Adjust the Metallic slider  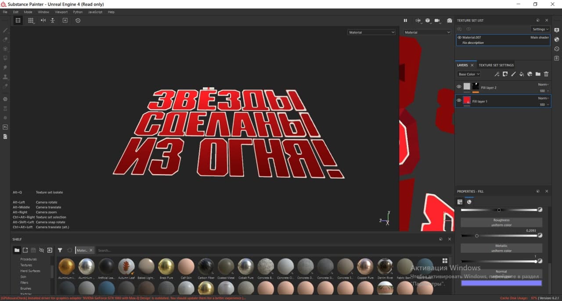point(499,262)
